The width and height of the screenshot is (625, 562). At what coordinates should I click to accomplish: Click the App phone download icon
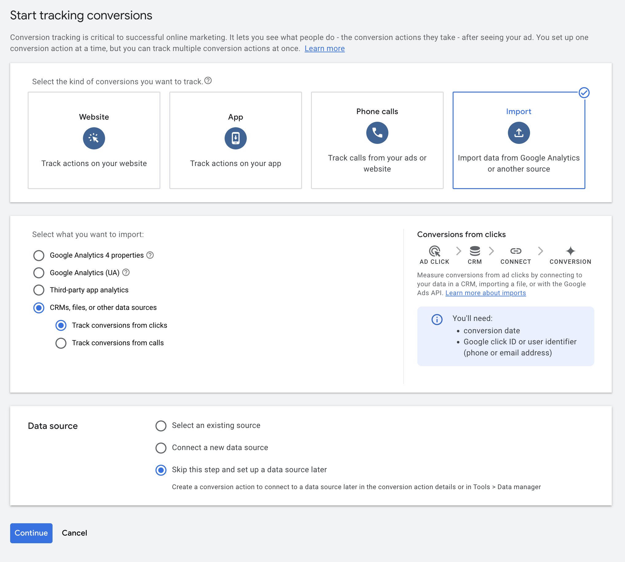[x=235, y=138]
